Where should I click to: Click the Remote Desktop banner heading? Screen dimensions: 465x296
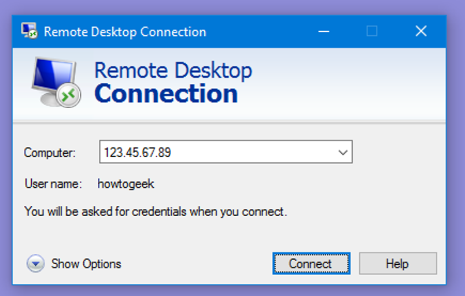[x=173, y=71]
